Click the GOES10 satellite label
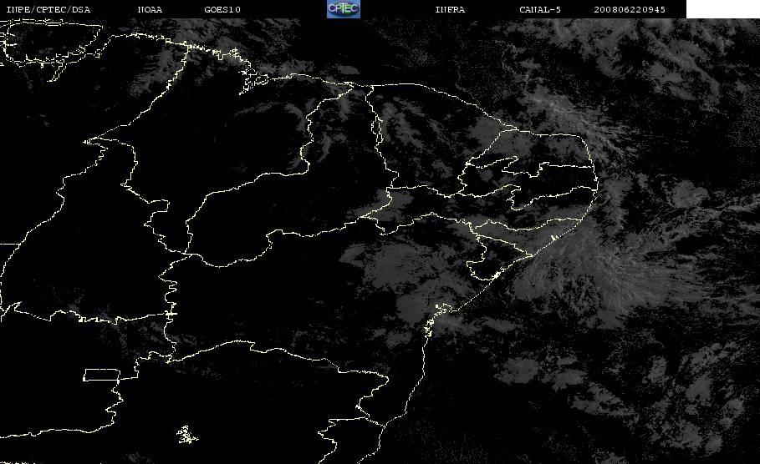760x464 pixels. [222, 10]
